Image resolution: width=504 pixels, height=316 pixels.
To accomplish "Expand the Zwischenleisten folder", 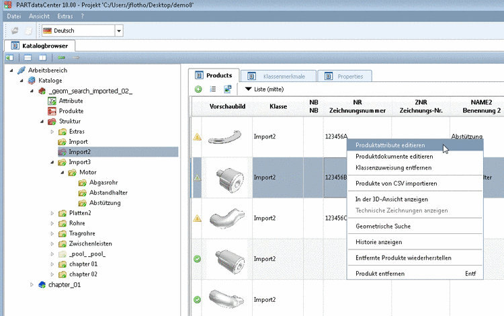I will pos(52,243).
